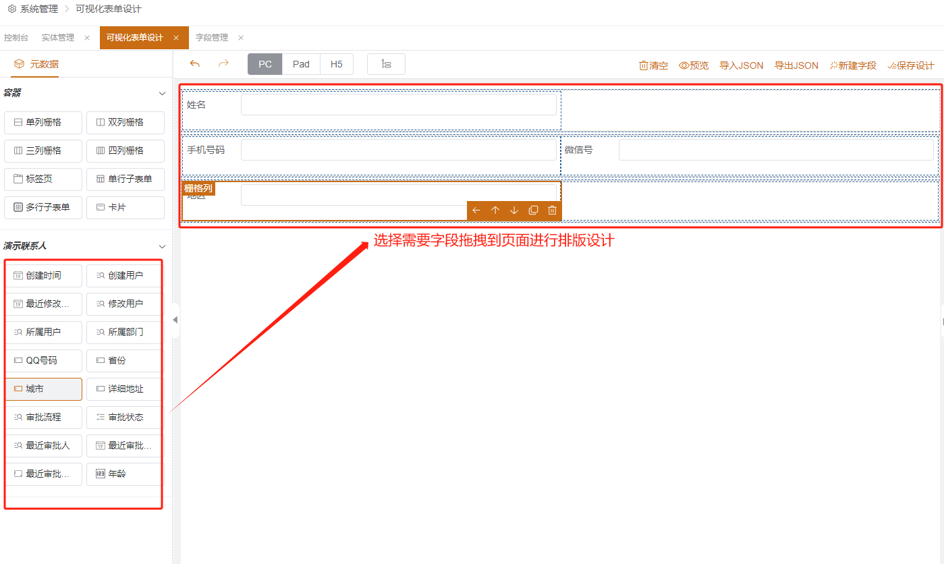Move grid column down with down arrow
This screenshot has height=564, width=944.
514,210
